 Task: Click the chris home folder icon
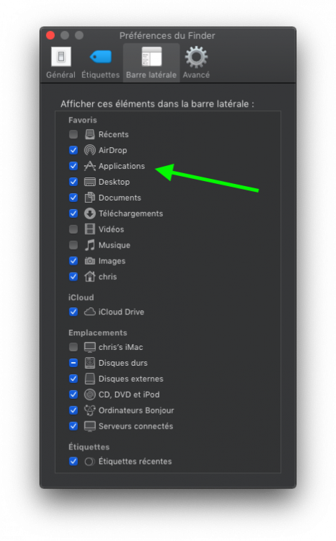coord(89,277)
